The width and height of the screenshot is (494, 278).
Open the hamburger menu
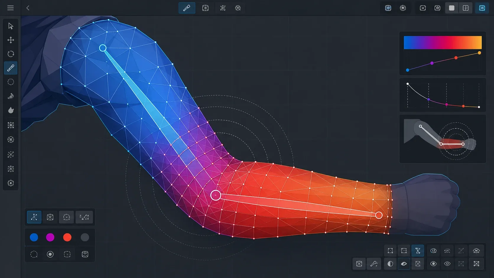click(10, 8)
